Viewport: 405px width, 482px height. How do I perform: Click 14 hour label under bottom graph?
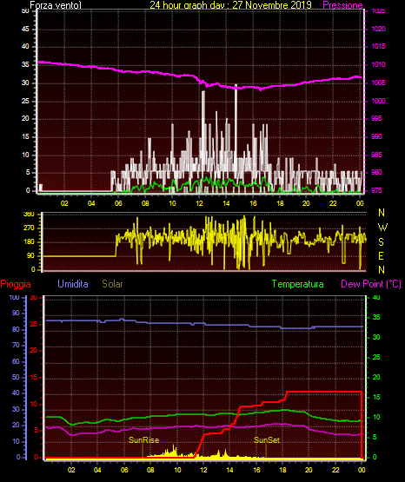[229, 470]
